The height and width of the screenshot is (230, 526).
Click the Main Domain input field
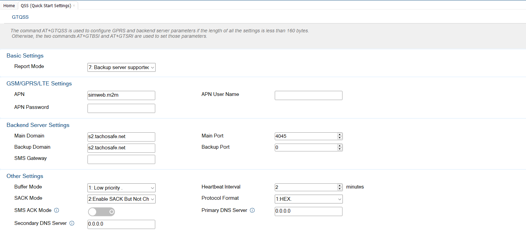(x=121, y=137)
